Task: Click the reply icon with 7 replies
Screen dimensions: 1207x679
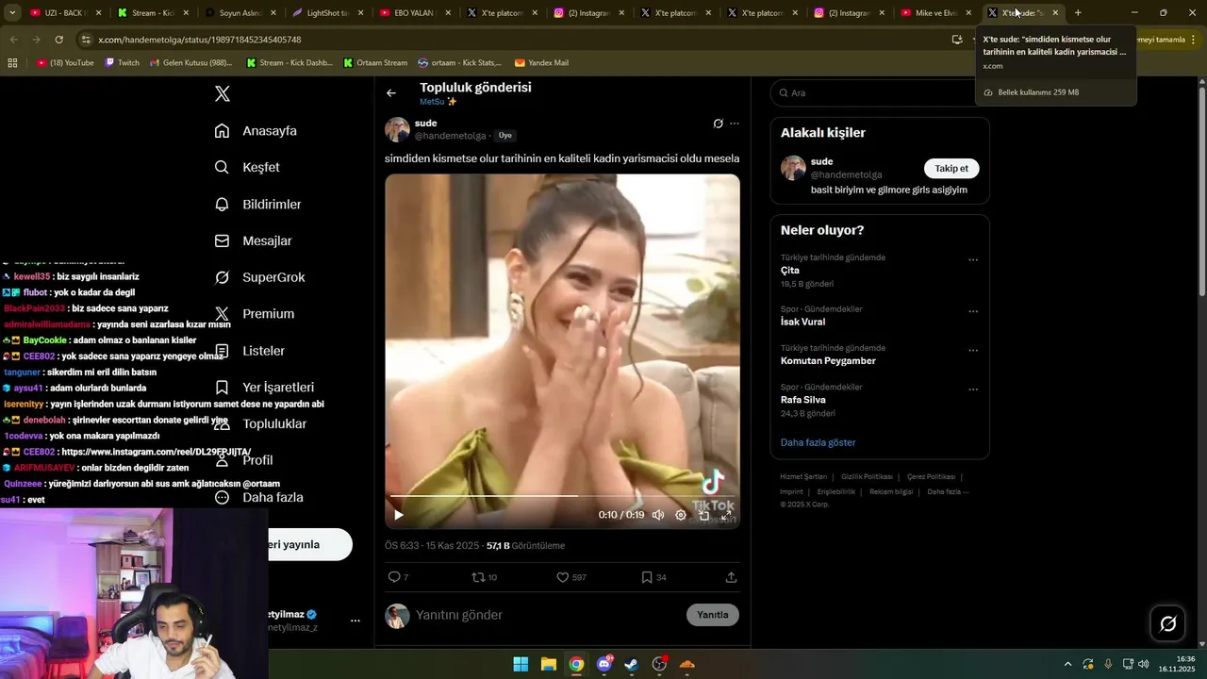Action: [x=394, y=577]
